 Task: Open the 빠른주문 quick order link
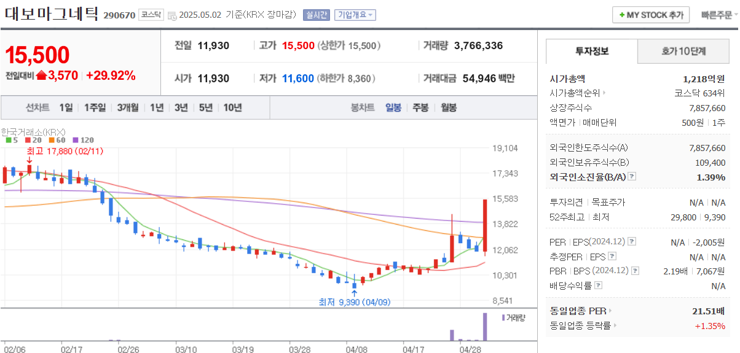tap(717, 15)
